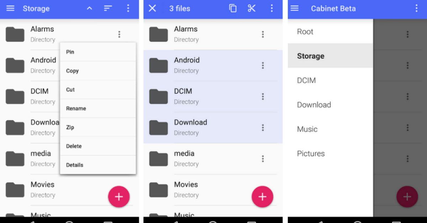
Task: Cancel selection with the X beside 3 files
Action: click(152, 9)
